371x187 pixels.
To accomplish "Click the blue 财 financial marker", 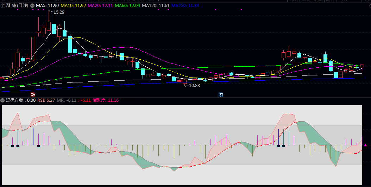I will click(221, 95).
